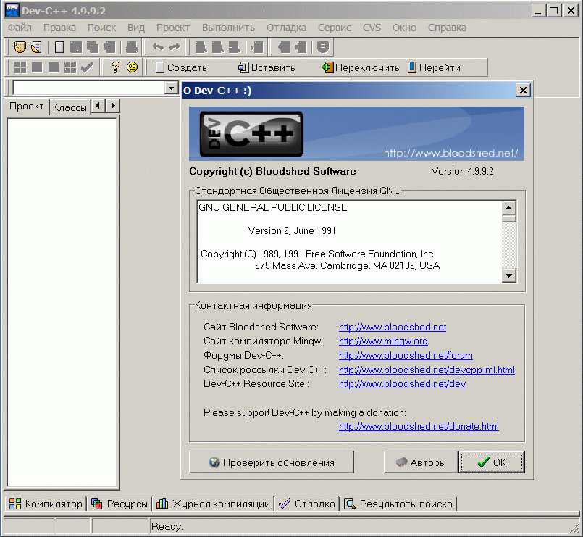
Task: Click the Перейти bookmarks toolbar button
Action: coord(434,67)
